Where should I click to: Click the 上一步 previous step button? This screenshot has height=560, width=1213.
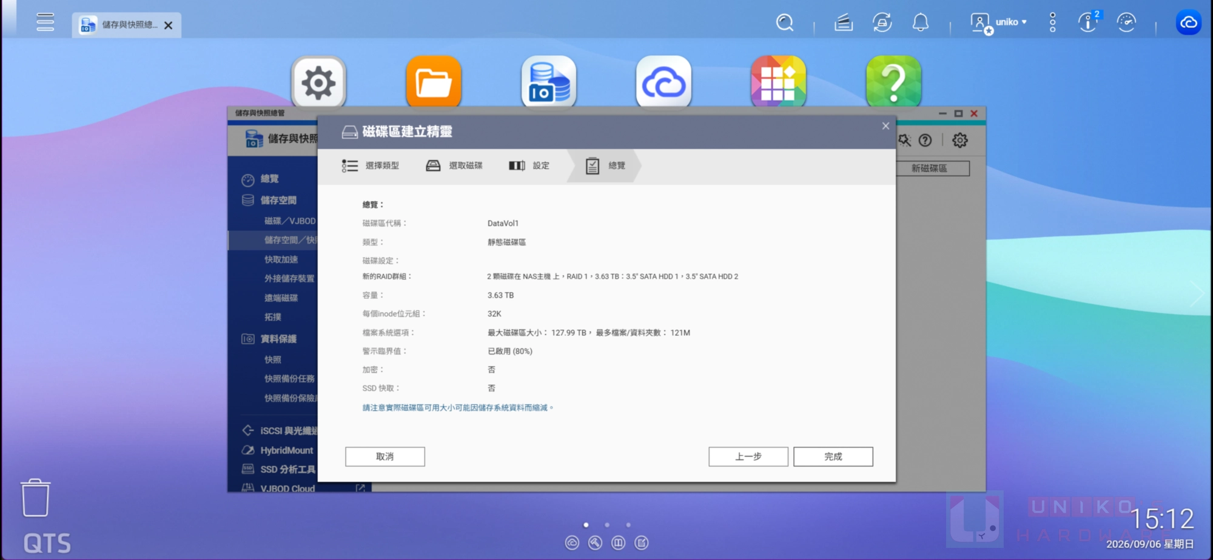[748, 456]
